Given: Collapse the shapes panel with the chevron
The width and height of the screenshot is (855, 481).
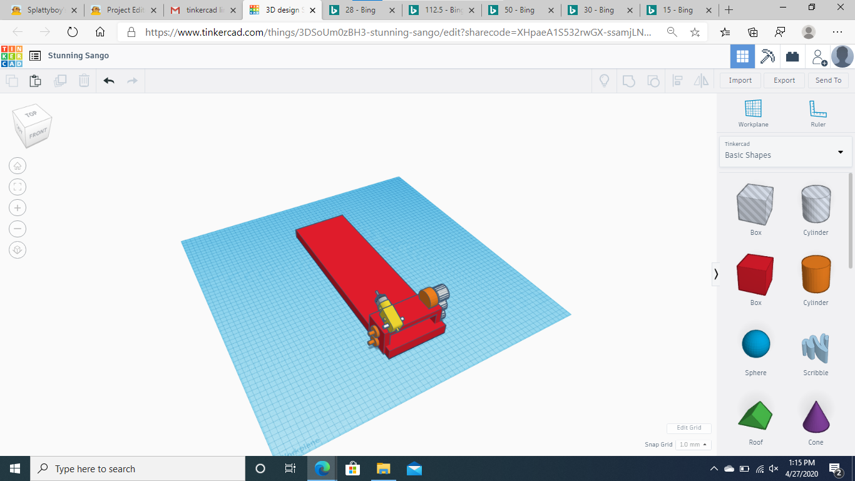Looking at the screenshot, I should coord(716,274).
